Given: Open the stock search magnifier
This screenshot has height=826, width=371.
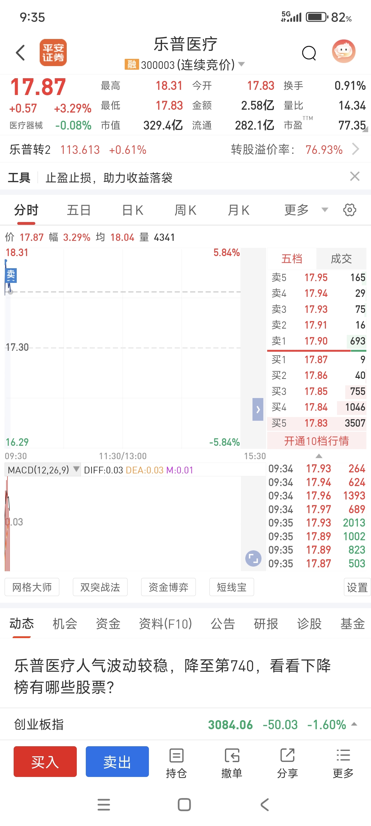Looking at the screenshot, I should (309, 53).
